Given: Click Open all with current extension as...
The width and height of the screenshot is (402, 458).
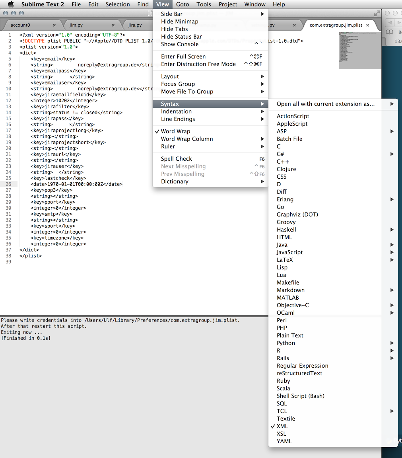Looking at the screenshot, I should (326, 104).
